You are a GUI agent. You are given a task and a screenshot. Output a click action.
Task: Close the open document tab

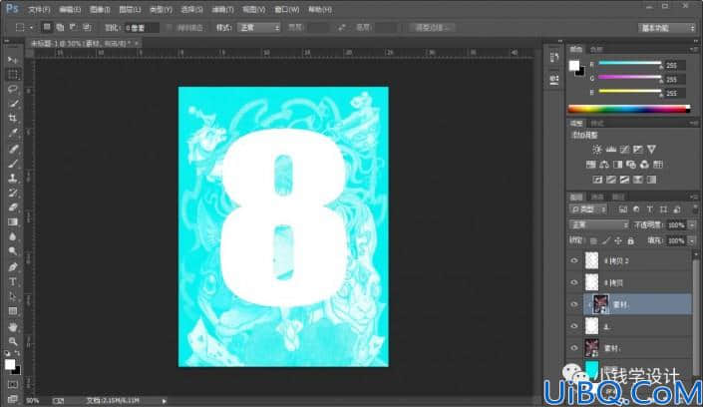pos(137,43)
